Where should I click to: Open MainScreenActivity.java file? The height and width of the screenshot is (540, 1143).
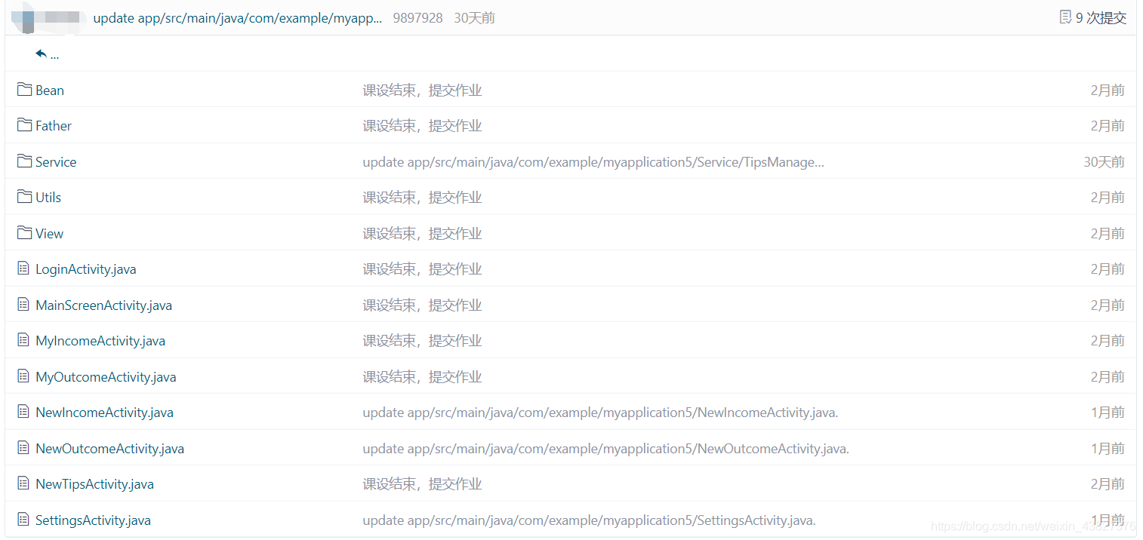tap(103, 305)
